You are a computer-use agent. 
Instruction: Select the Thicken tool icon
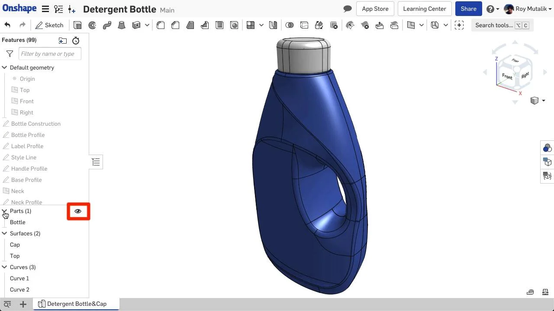tap(136, 25)
